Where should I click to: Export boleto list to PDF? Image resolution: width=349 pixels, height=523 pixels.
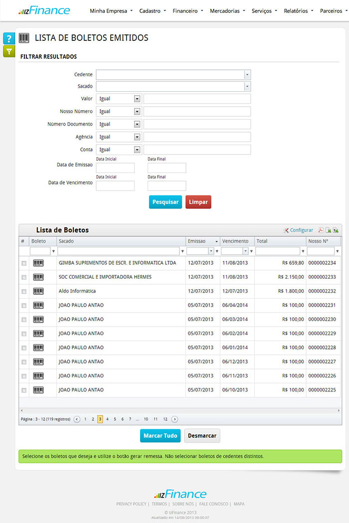tap(321, 230)
